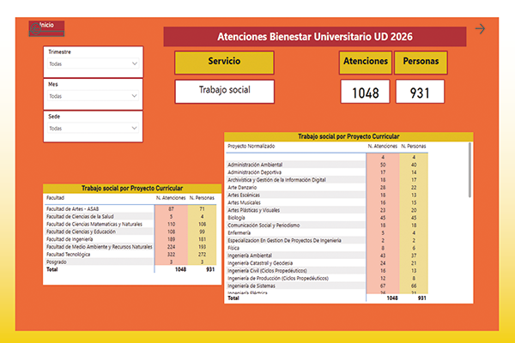515x343 pixels.
Task: Open the Mes dropdown
Action: [x=93, y=96]
